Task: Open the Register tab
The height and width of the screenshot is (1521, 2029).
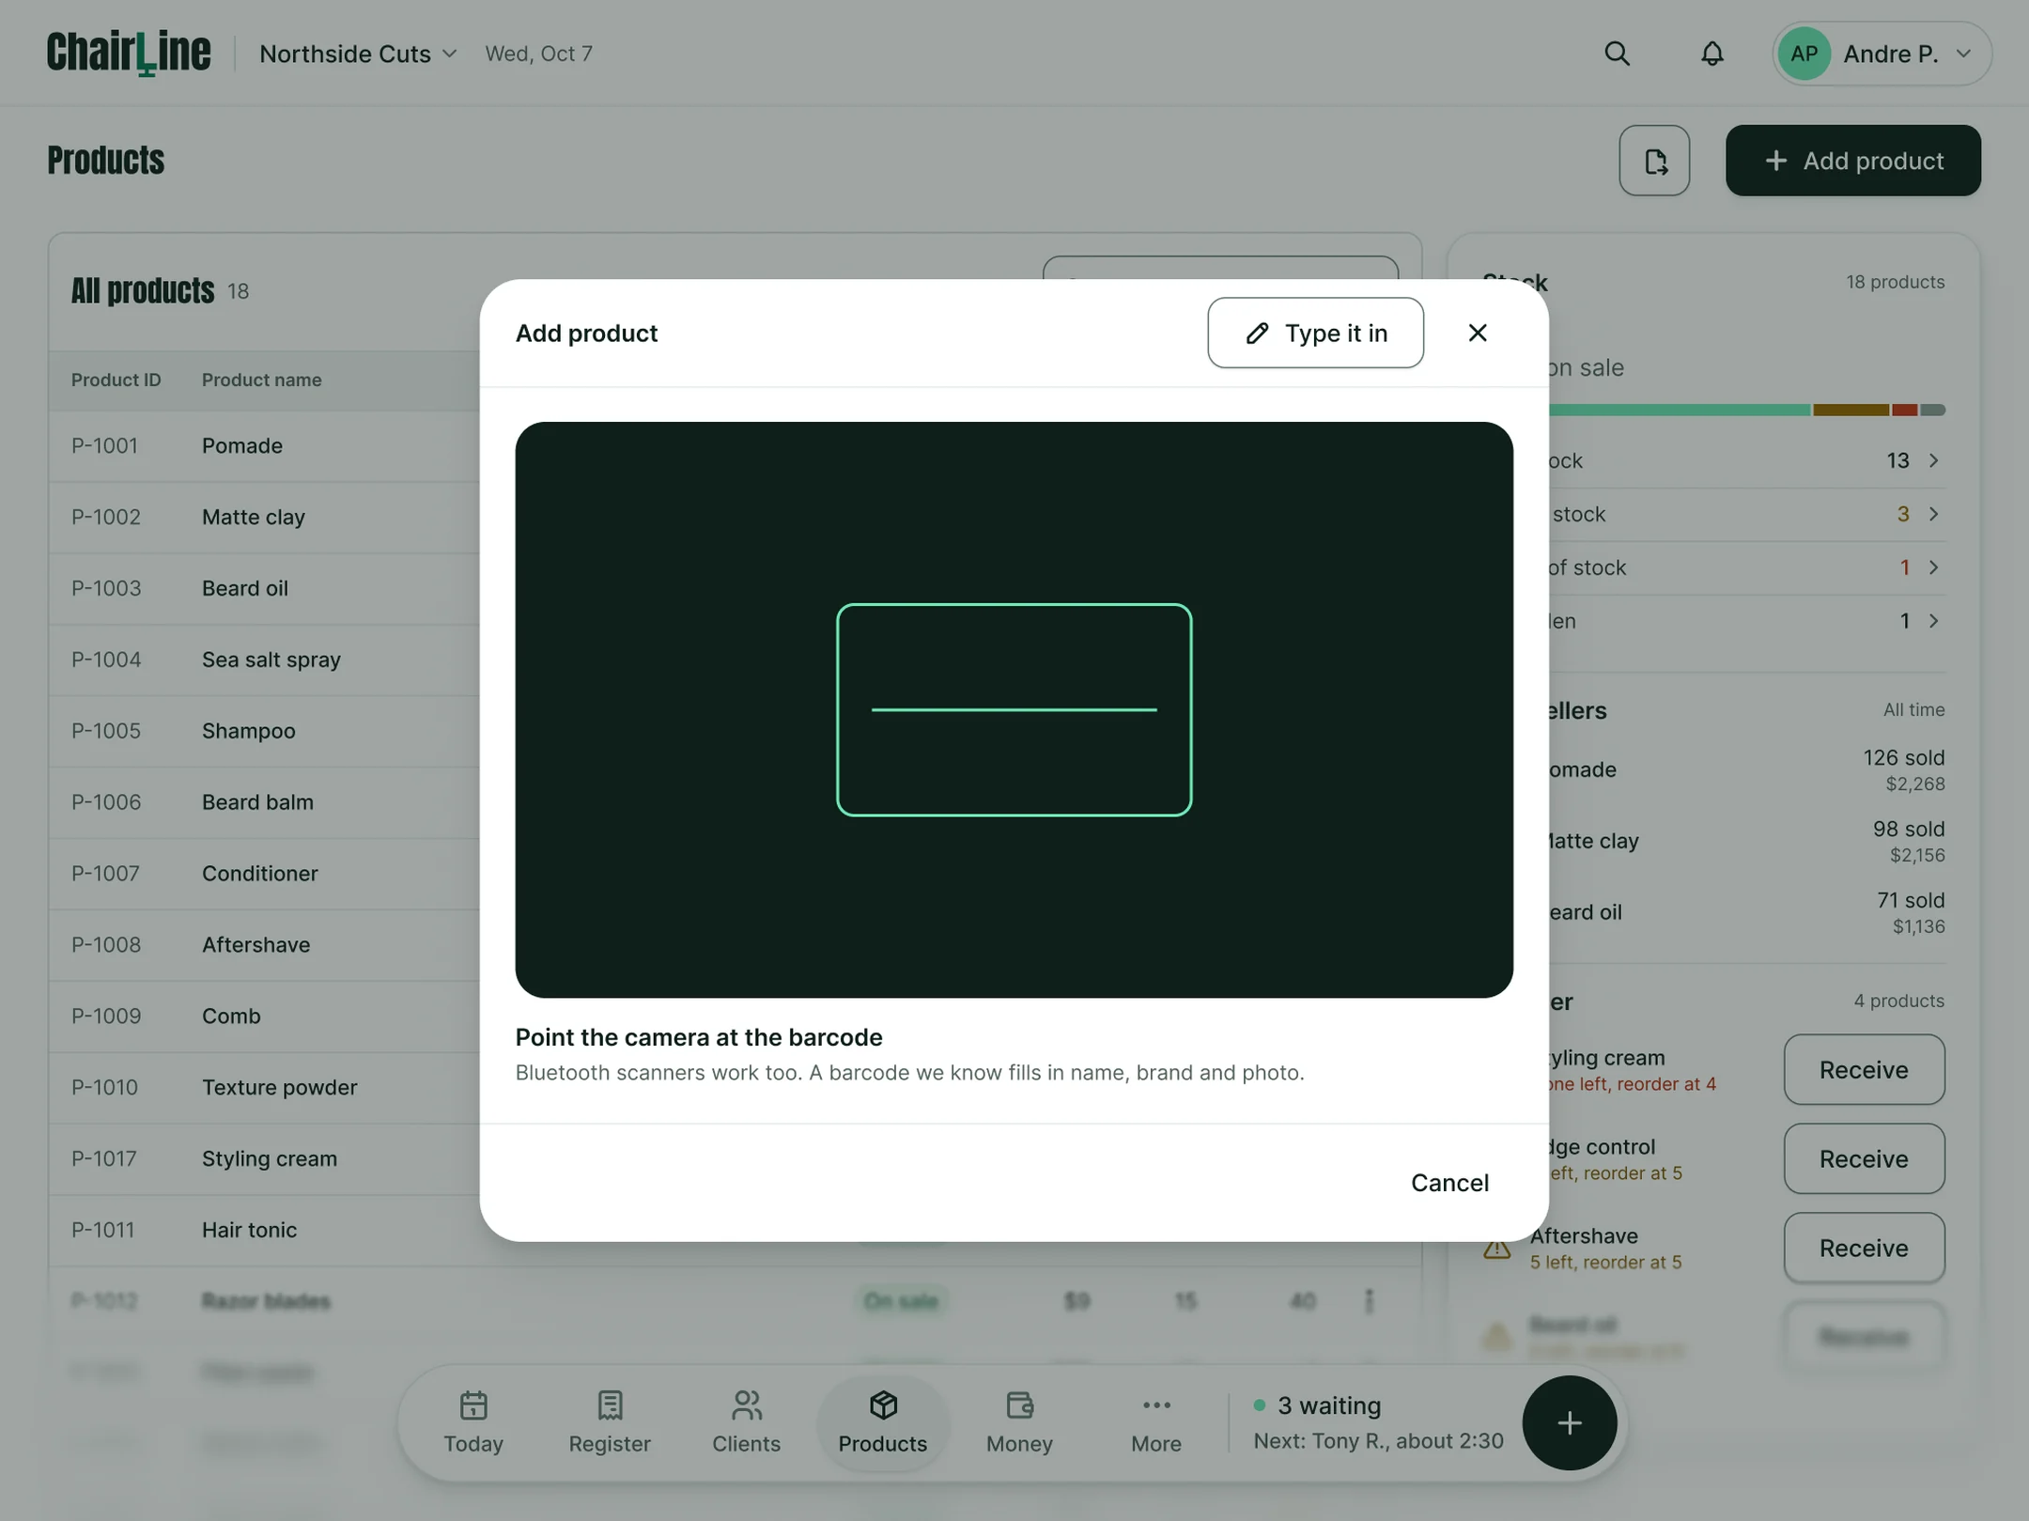Action: 610,1422
